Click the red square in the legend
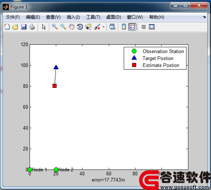Viewport: 211px width, 190px height. pyautogui.click(x=134, y=65)
